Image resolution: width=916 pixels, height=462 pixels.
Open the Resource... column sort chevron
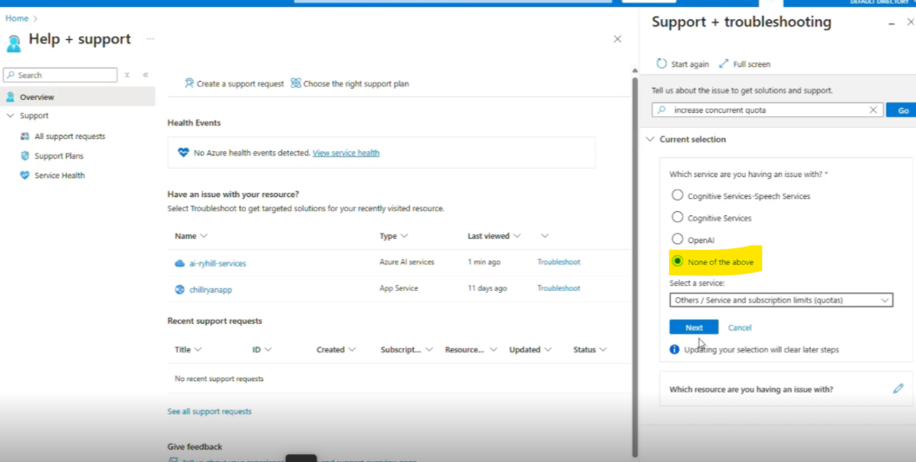point(493,349)
